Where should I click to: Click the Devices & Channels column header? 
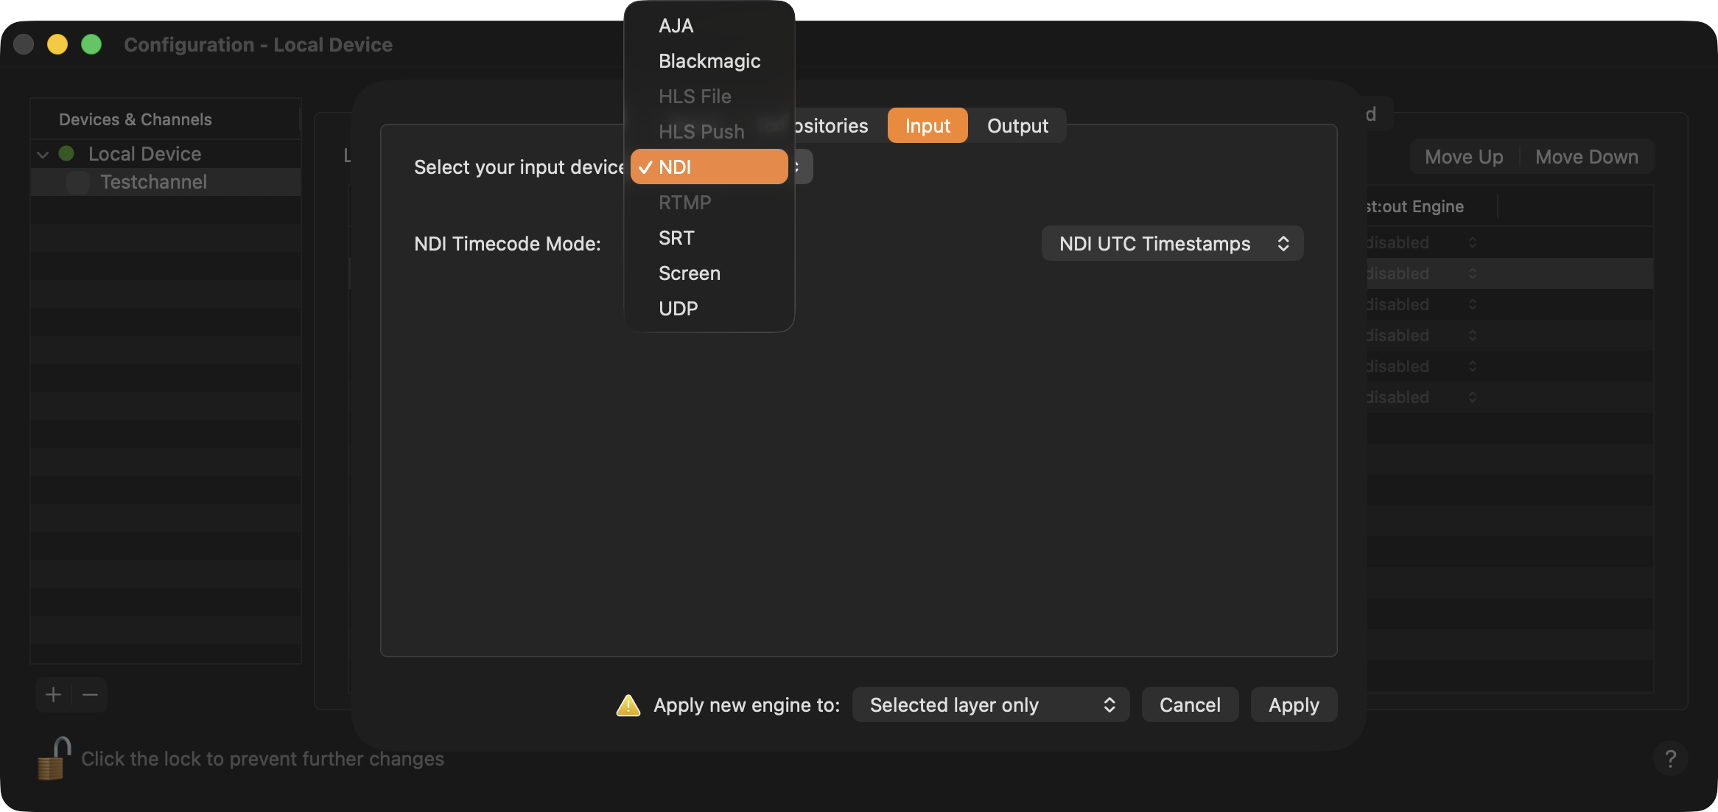136,119
